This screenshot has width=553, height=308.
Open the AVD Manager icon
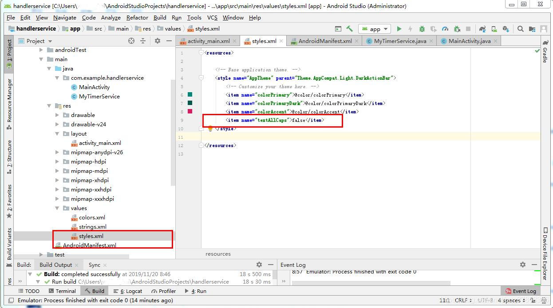(494, 29)
